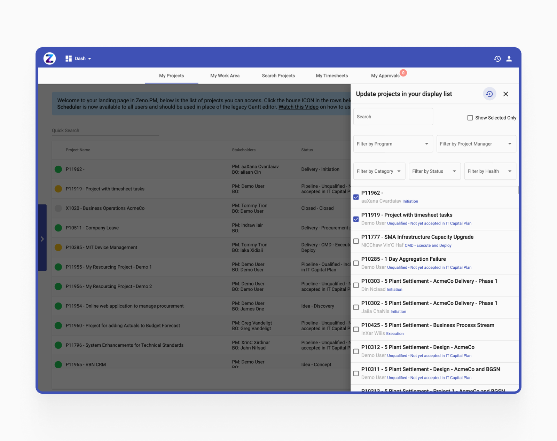Open the user account icon top right
Image resolution: width=557 pixels, height=441 pixels.
[509, 59]
